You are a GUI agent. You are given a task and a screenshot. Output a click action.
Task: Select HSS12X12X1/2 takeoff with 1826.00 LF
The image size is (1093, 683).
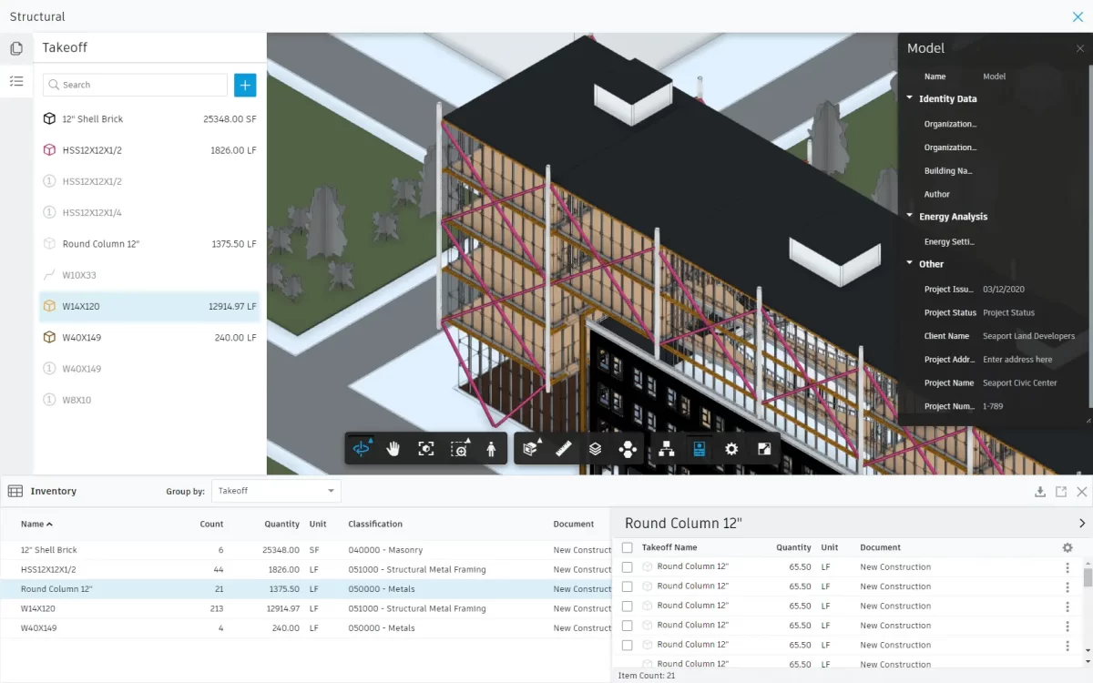[150, 150]
